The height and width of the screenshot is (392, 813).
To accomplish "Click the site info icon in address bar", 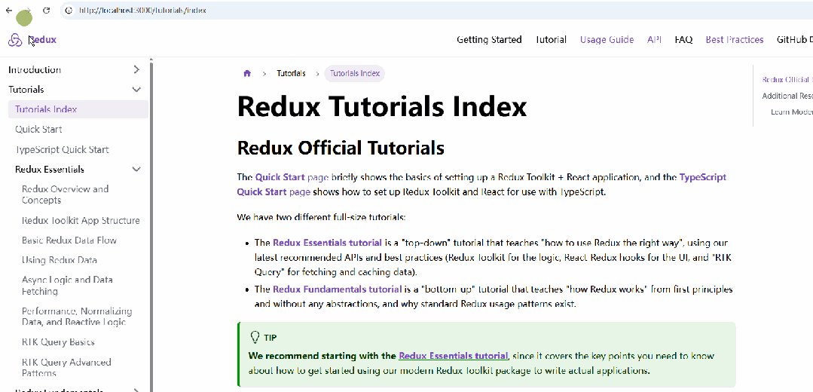I will (69, 11).
